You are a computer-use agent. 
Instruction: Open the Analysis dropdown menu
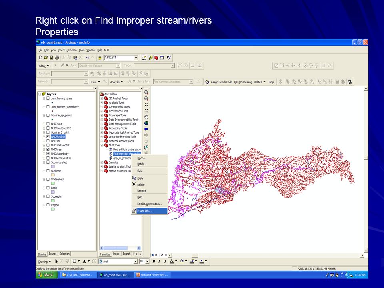point(116,82)
